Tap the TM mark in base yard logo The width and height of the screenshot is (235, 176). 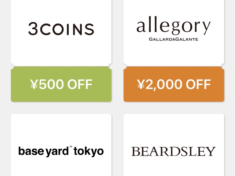tap(71, 147)
